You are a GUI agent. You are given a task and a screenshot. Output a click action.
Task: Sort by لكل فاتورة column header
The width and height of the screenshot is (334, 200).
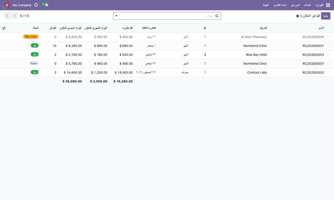(127, 28)
